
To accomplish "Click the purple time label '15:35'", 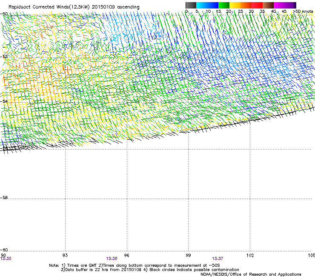I will (6, 259).
